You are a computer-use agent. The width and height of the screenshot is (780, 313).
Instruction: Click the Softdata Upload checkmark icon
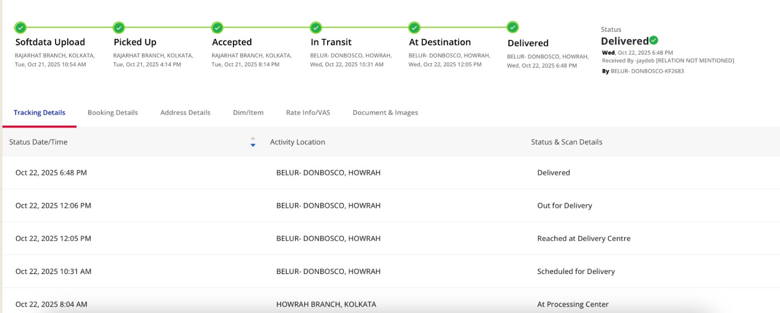coord(20,28)
